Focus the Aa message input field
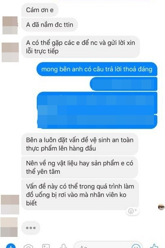The width and height of the screenshot is (165, 248). 109,245
